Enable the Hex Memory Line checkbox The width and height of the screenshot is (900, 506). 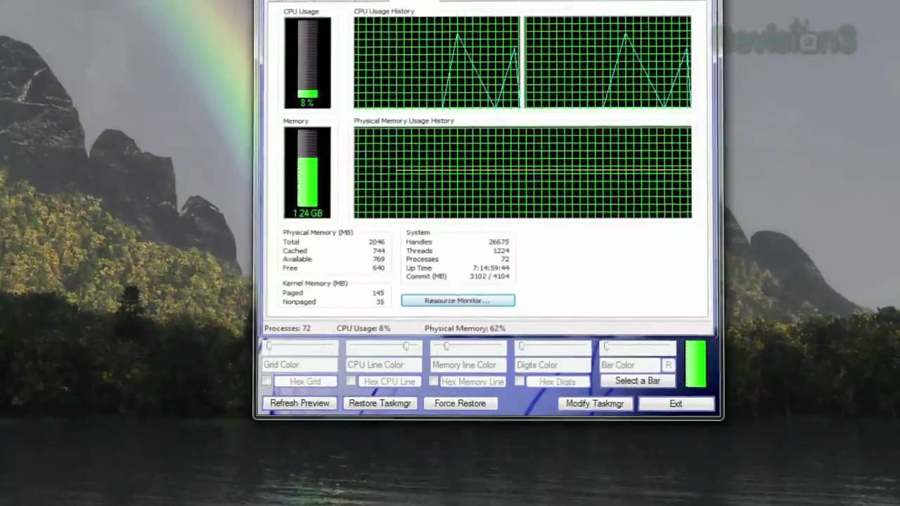pyautogui.click(x=434, y=381)
